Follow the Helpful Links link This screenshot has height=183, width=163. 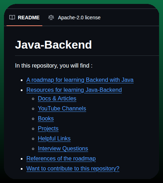point(54,139)
